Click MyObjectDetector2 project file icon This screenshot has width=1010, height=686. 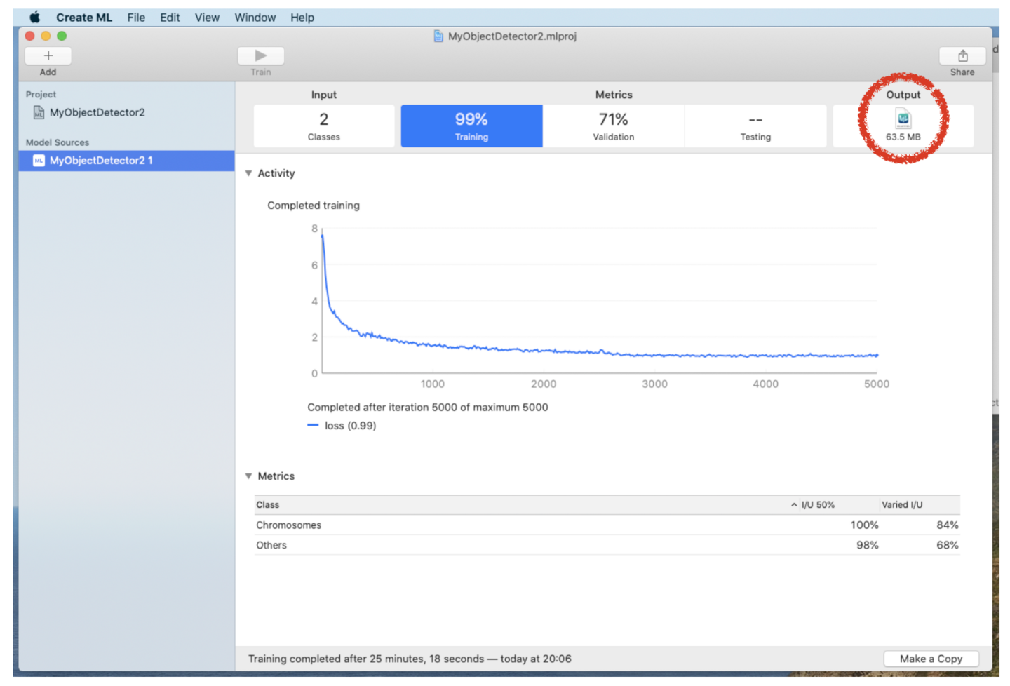click(x=39, y=112)
